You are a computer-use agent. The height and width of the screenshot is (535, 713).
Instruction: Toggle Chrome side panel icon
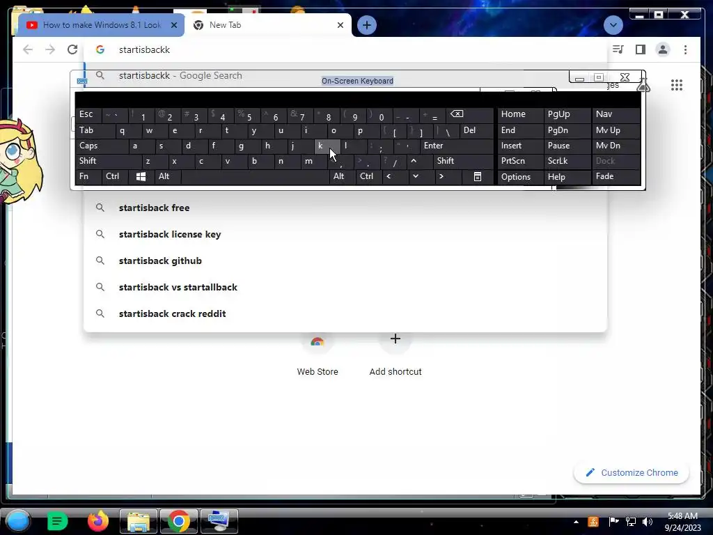[641, 49]
